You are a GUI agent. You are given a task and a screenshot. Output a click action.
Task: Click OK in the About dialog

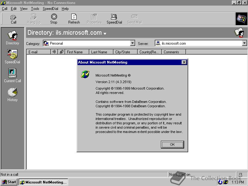pos(172,144)
